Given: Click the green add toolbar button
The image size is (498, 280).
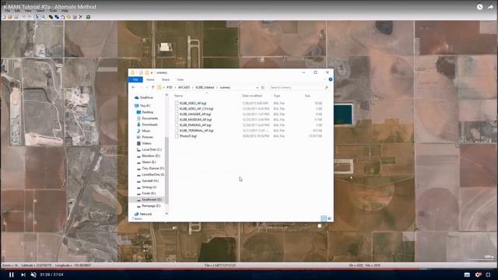Looking at the screenshot, I should (88, 17).
